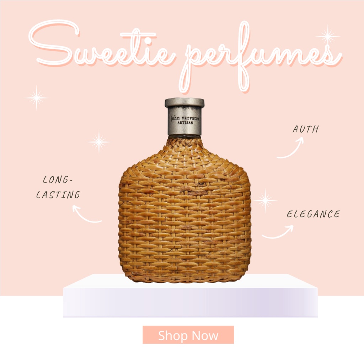The width and height of the screenshot is (364, 364).
Task: Click the sparkle star below the Sweetie letter S
Action: point(37,98)
